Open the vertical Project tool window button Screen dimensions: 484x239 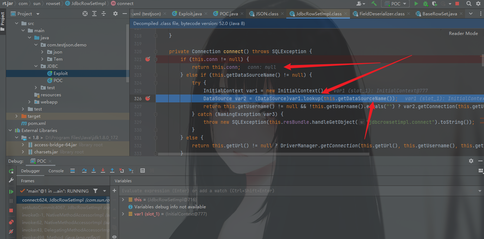point(3,21)
